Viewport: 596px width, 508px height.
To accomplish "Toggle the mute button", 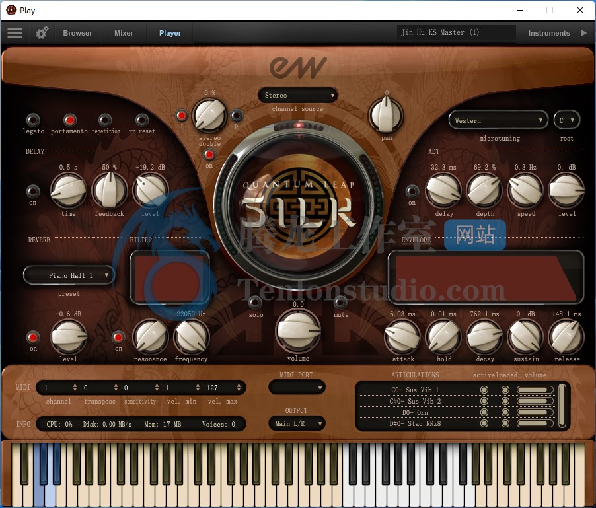I will tap(340, 303).
